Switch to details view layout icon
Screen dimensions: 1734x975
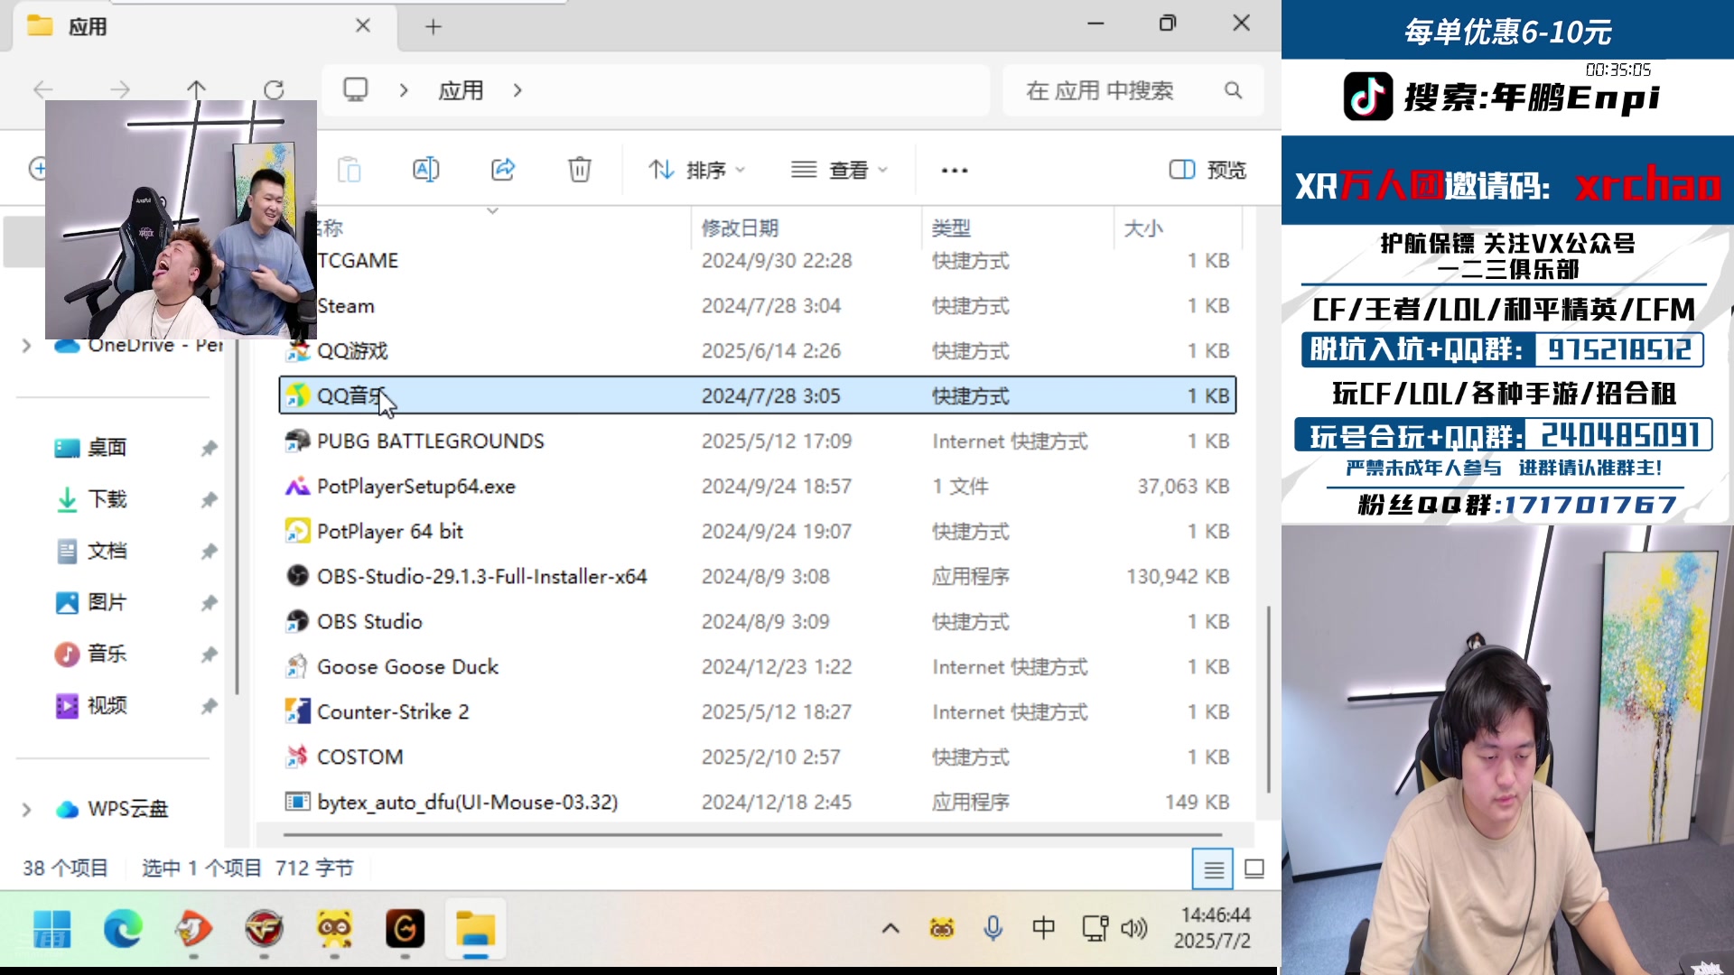point(1213,868)
